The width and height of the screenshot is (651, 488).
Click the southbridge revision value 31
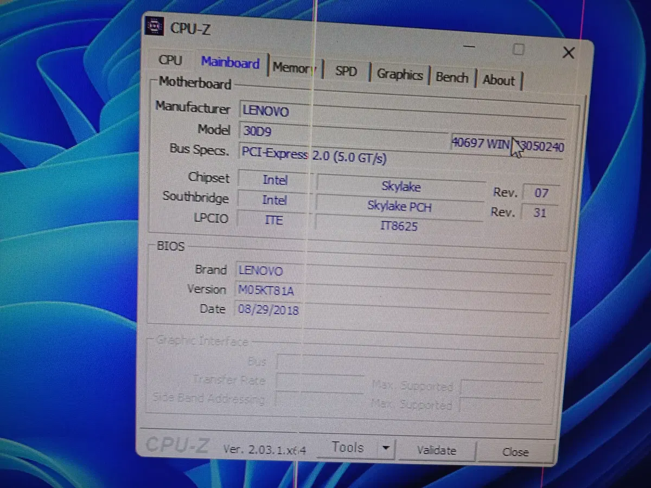coord(539,213)
